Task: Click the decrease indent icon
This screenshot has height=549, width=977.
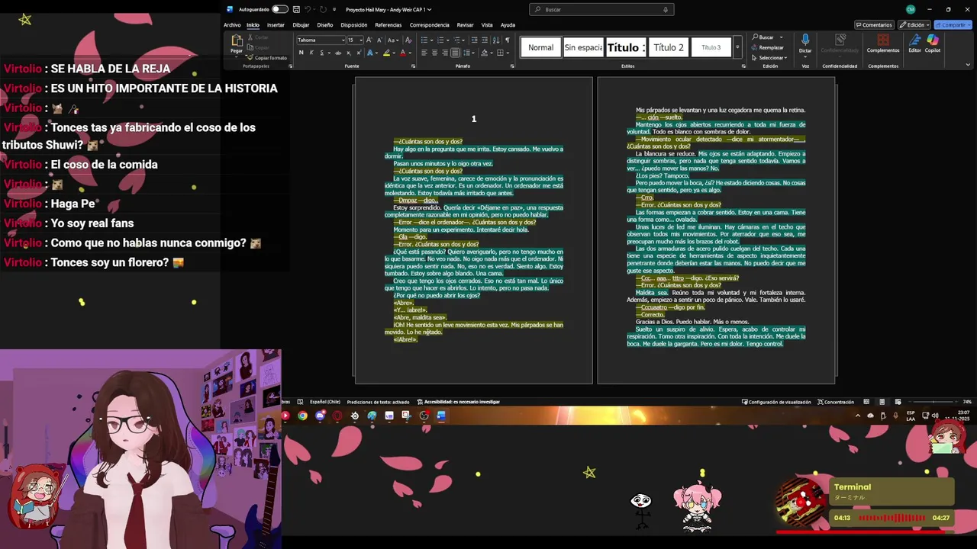Action: click(474, 40)
